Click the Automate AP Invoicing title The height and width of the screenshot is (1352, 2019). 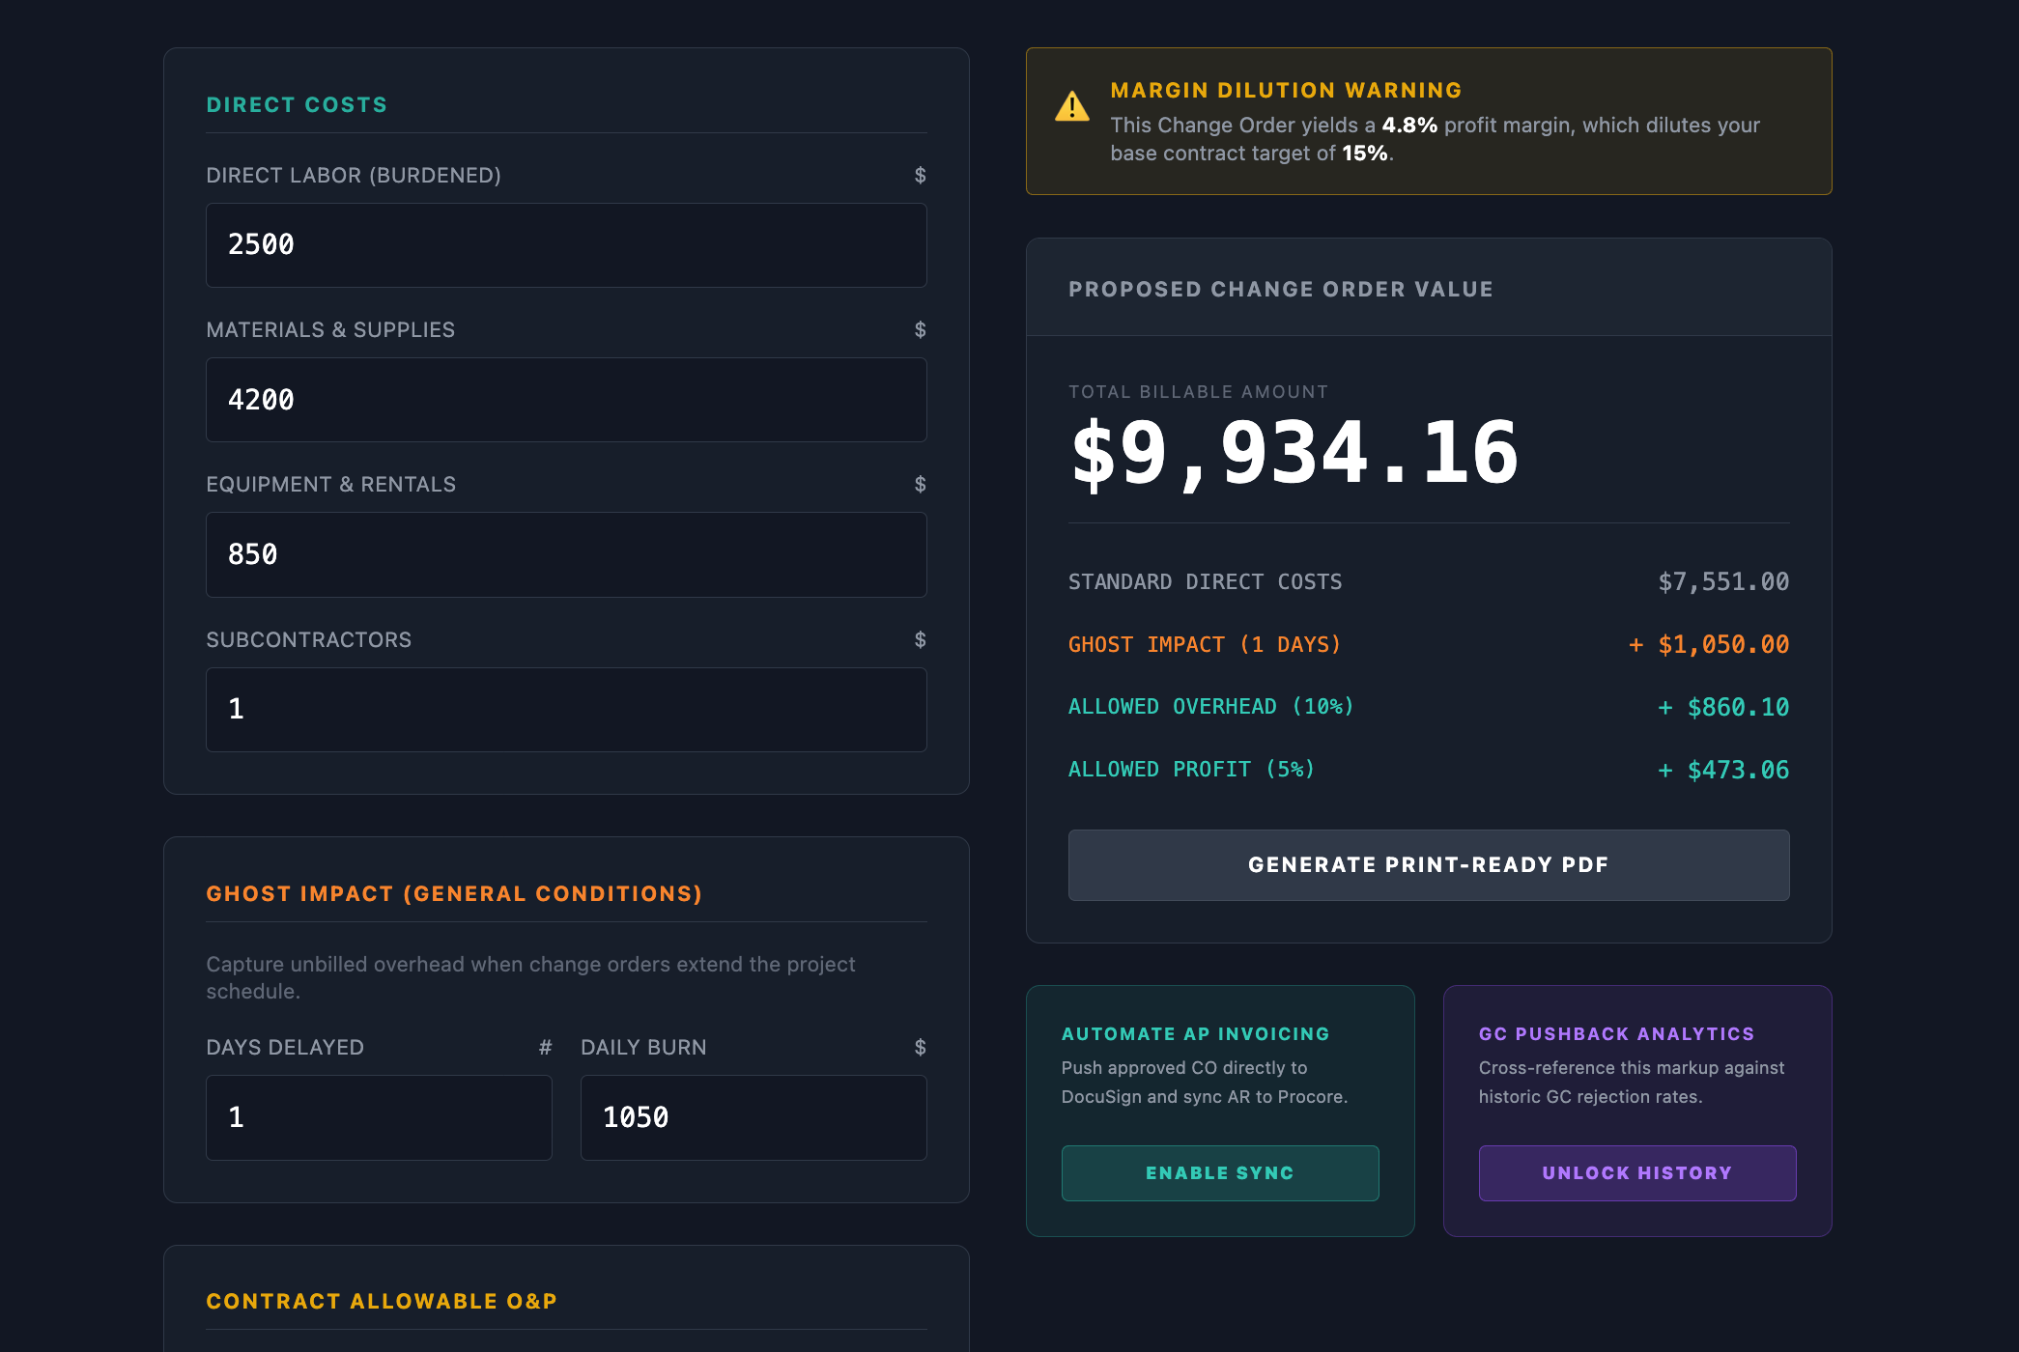(1195, 1034)
